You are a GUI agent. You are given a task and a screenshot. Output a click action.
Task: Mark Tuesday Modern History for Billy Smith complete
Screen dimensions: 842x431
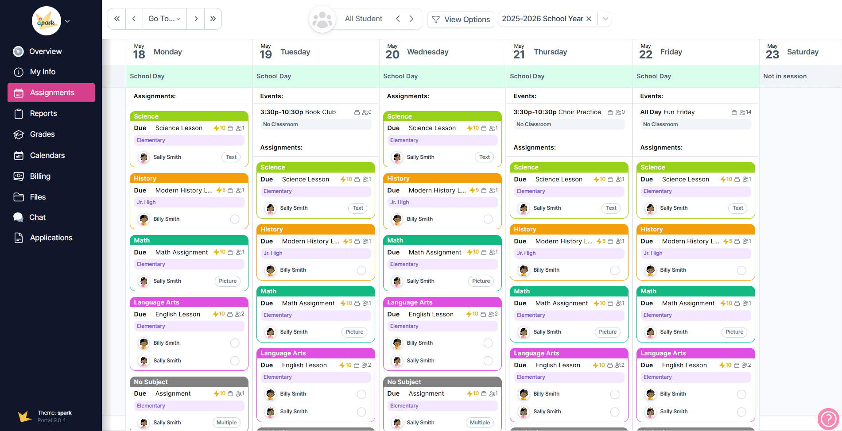click(361, 270)
